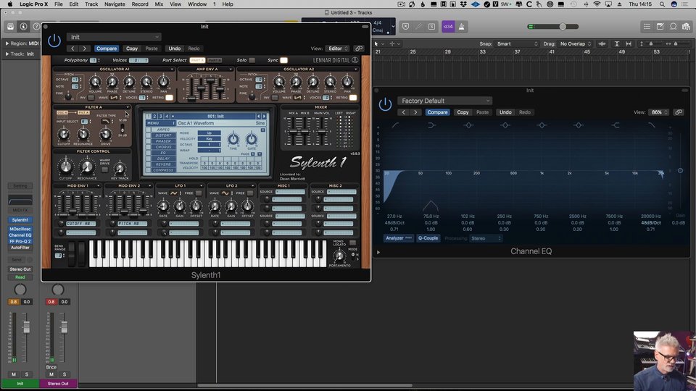Open the Sylenth1 View Editor dropdown
696x391 pixels.
coord(338,49)
